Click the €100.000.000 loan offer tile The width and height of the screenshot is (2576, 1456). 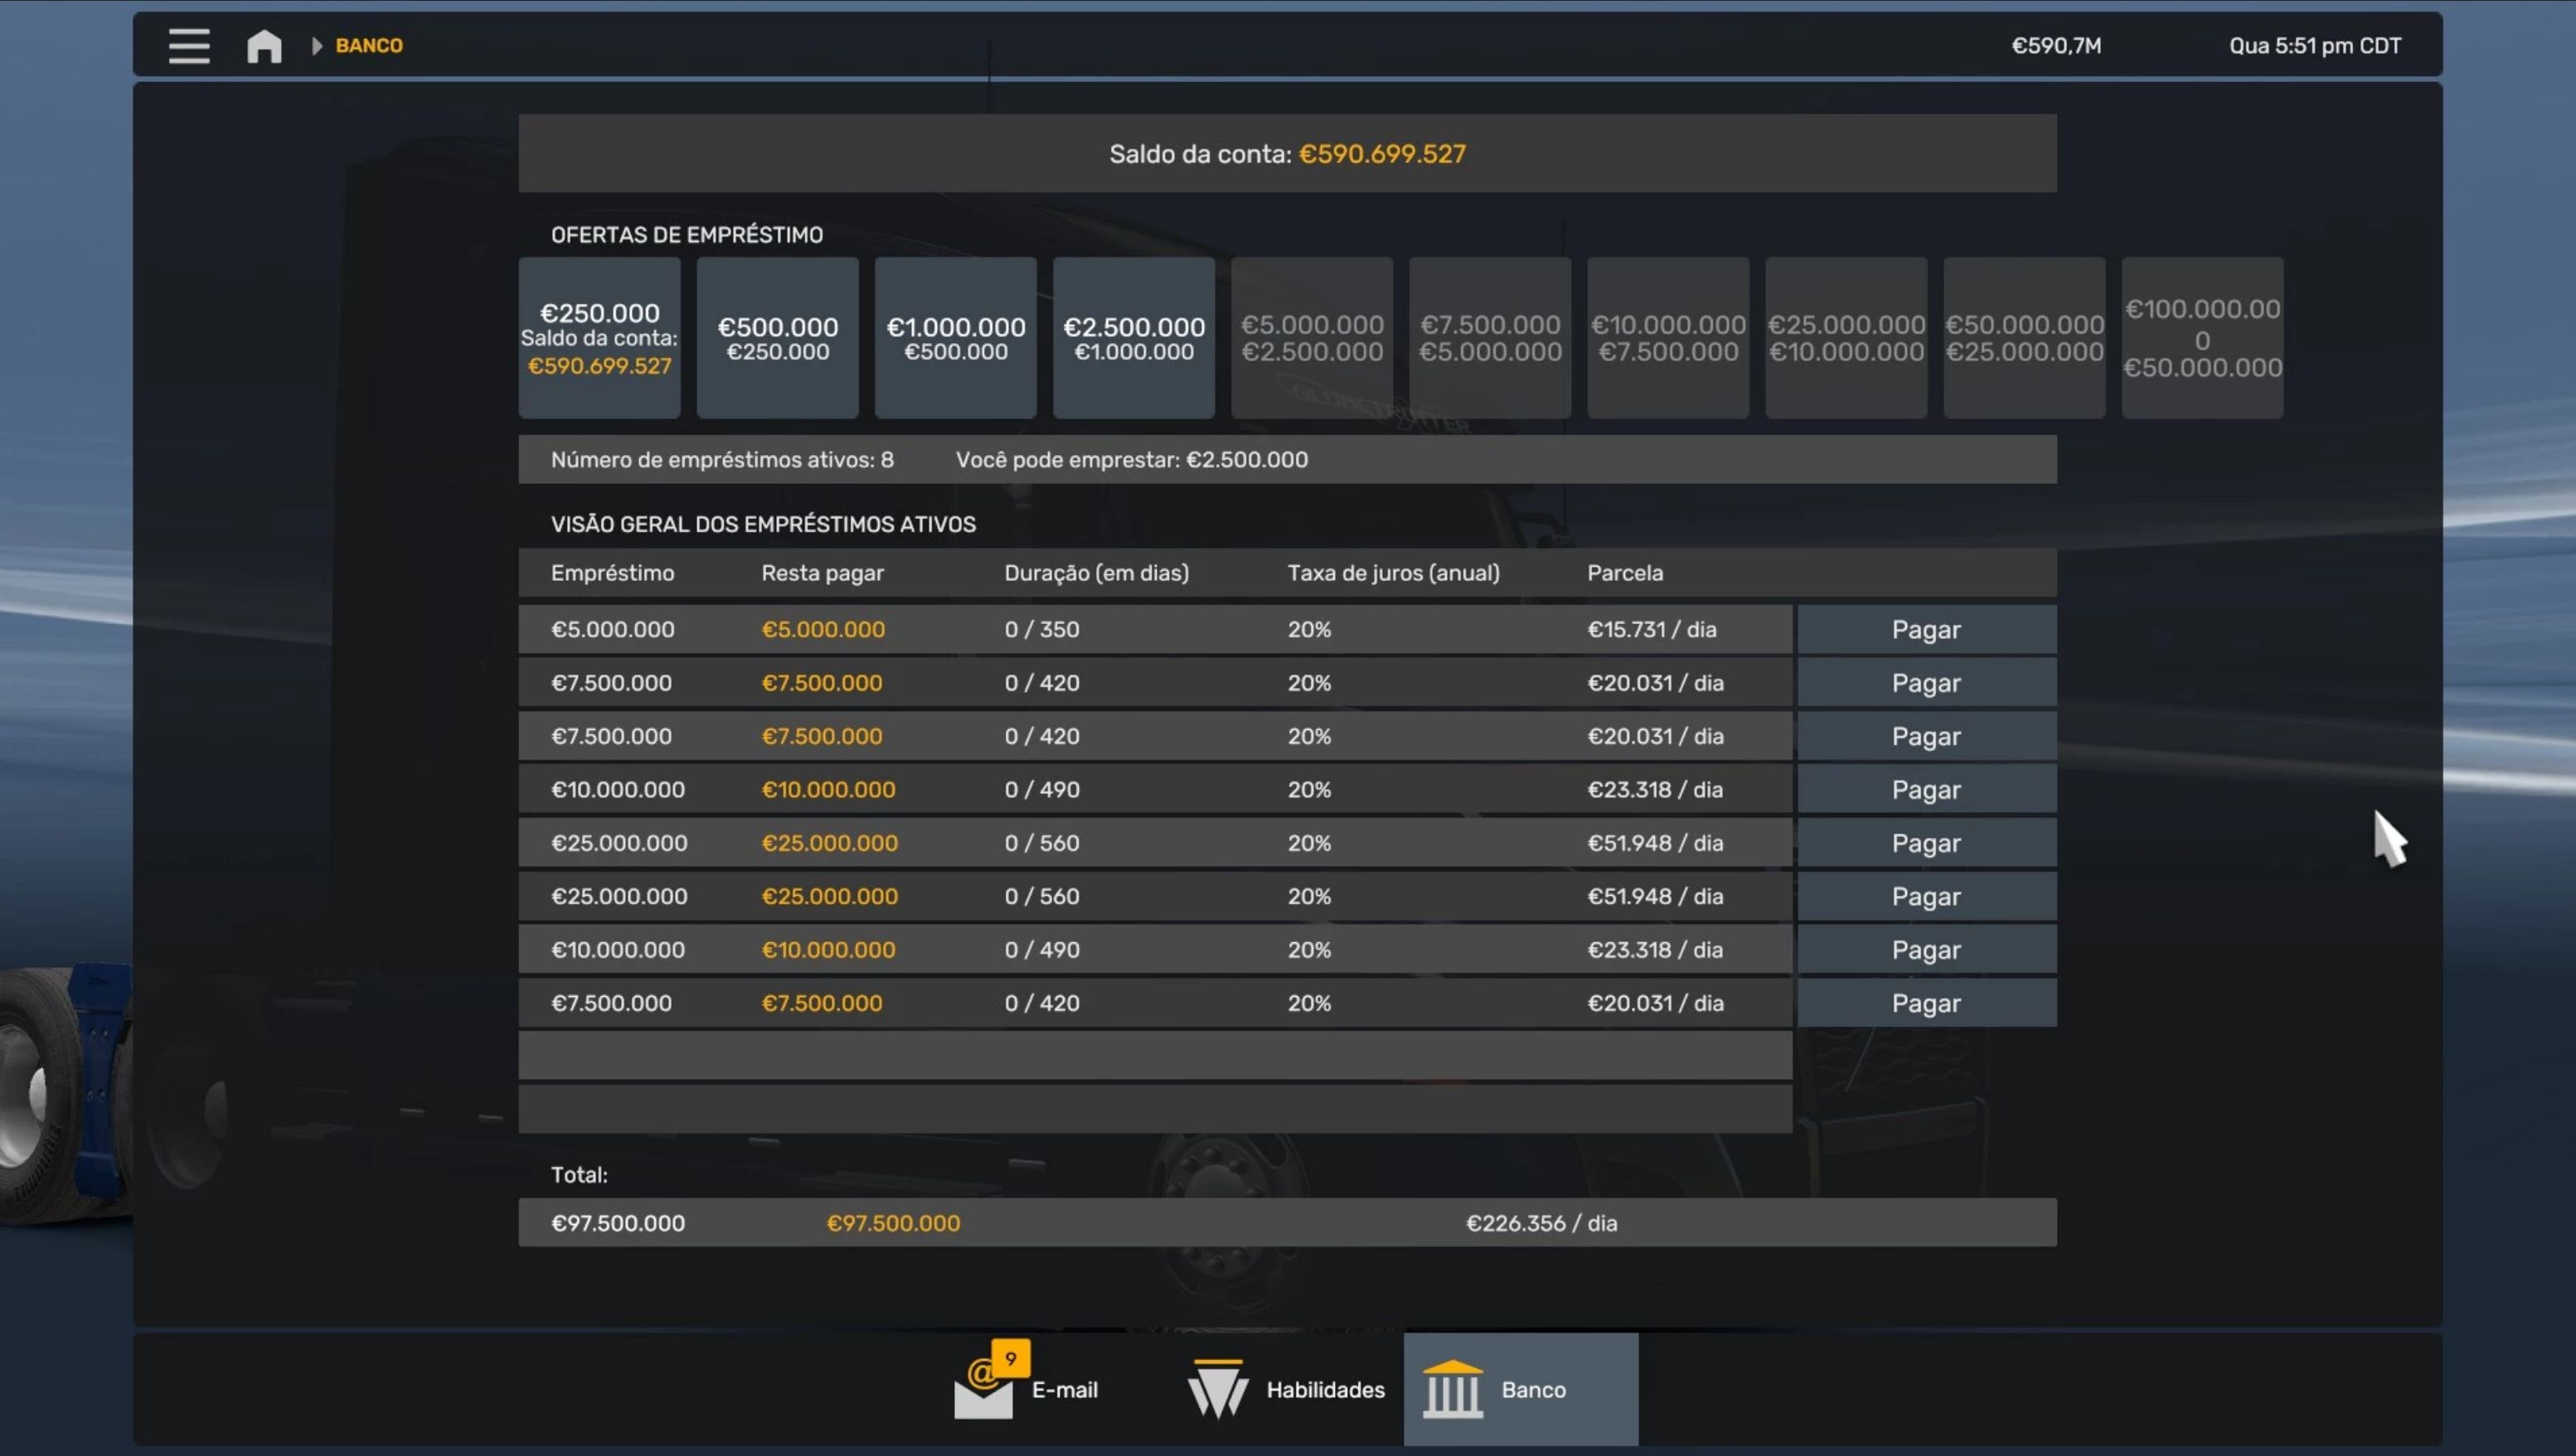(x=2202, y=338)
